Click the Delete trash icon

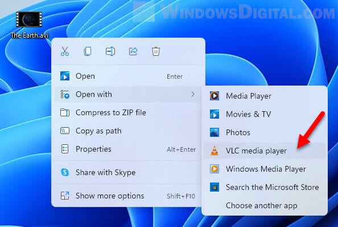[156, 51]
